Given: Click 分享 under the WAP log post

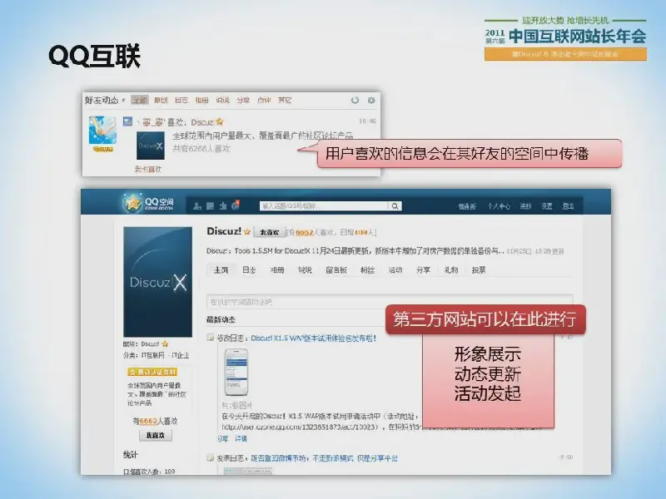Looking at the screenshot, I should [x=223, y=438].
